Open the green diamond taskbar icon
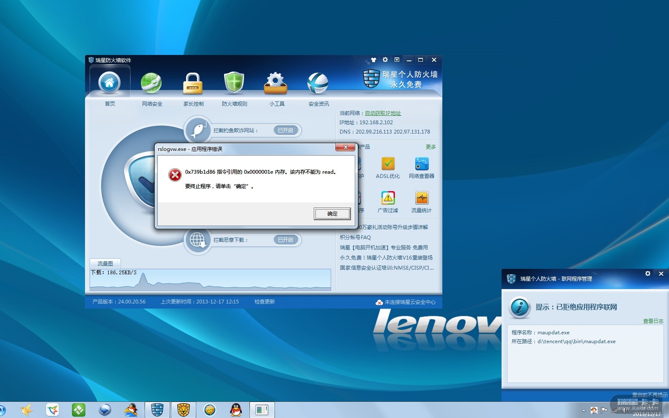The image size is (669, 418). tap(79, 410)
